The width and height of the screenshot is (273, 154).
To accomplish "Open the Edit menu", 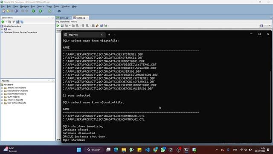I will click(x=9, y=6).
